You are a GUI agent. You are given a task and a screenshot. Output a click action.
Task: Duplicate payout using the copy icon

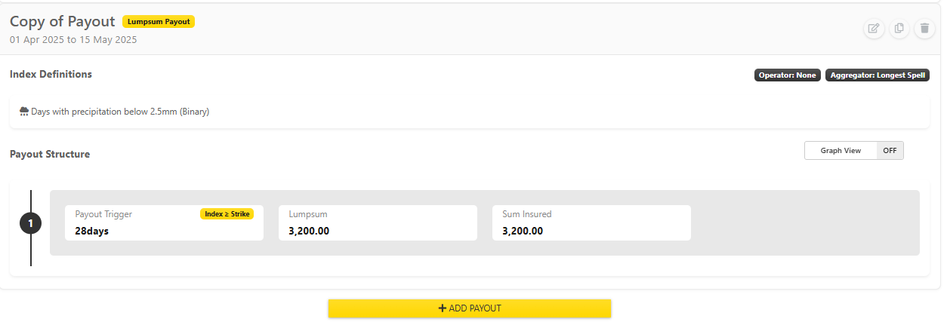899,29
